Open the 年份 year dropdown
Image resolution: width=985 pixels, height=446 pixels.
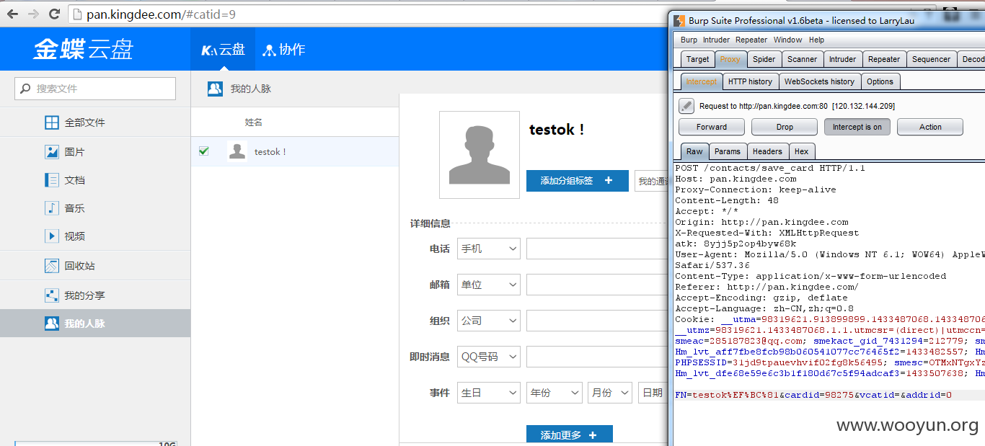[555, 393]
